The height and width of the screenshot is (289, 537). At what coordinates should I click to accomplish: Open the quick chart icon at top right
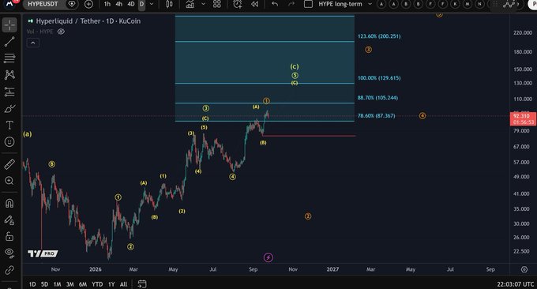pos(509,4)
